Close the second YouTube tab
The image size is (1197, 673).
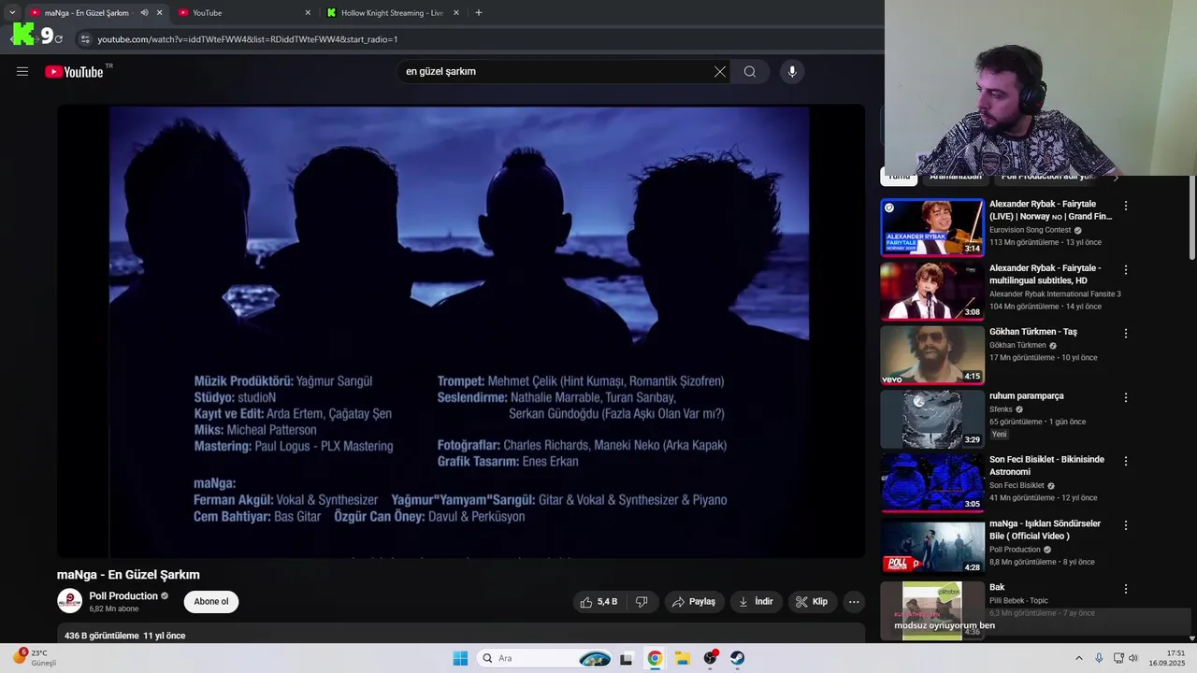[308, 13]
